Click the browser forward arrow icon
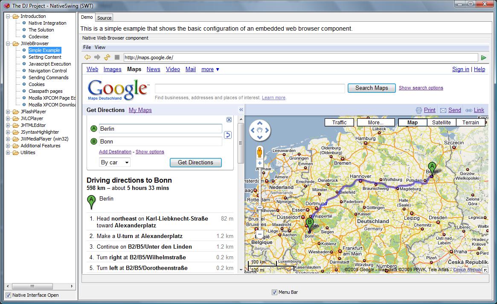Image resolution: width=497 pixels, height=304 pixels. pos(97,57)
